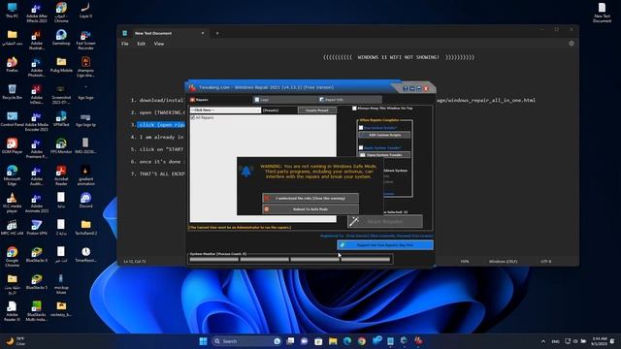
Task: Enable Always Keep This Window On Top
Action: [354, 108]
